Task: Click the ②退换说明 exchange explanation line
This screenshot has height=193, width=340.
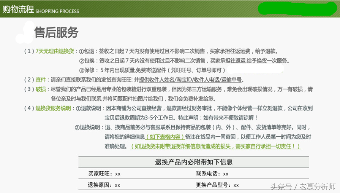Action: 193,128
